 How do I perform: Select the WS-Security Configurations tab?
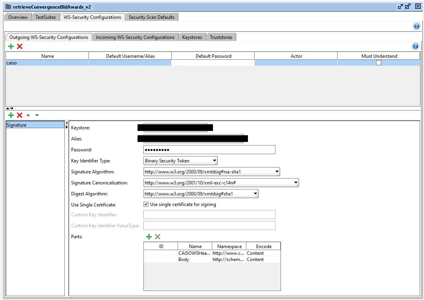[x=92, y=17]
